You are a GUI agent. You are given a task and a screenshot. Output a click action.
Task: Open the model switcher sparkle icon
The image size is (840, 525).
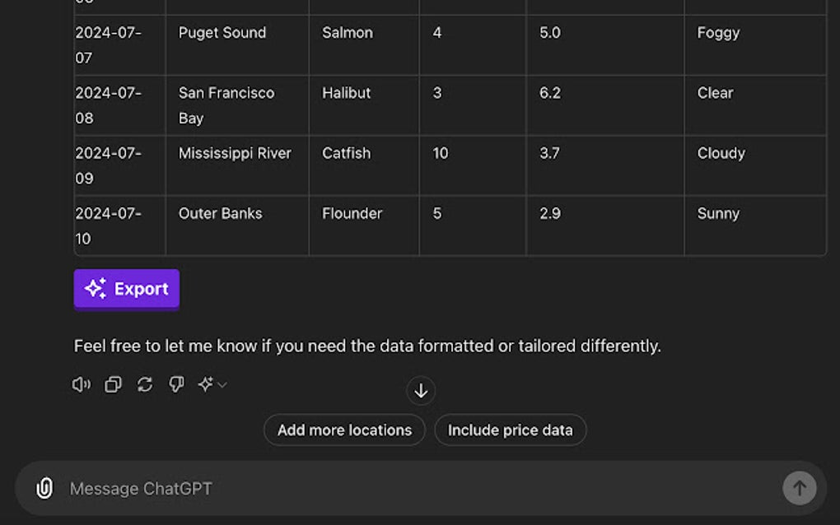pos(206,384)
